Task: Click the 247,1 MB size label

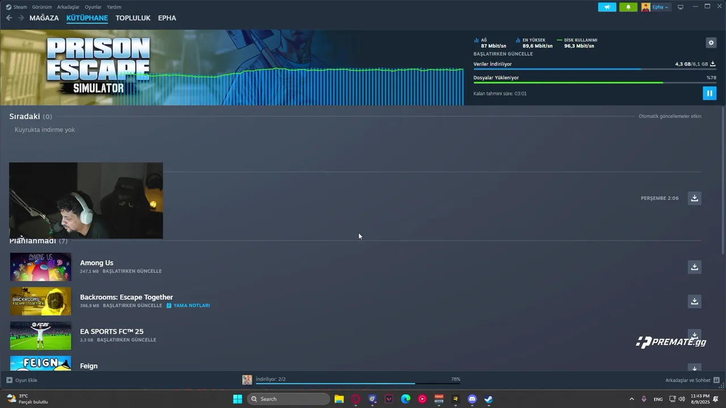Action: pyautogui.click(x=89, y=271)
